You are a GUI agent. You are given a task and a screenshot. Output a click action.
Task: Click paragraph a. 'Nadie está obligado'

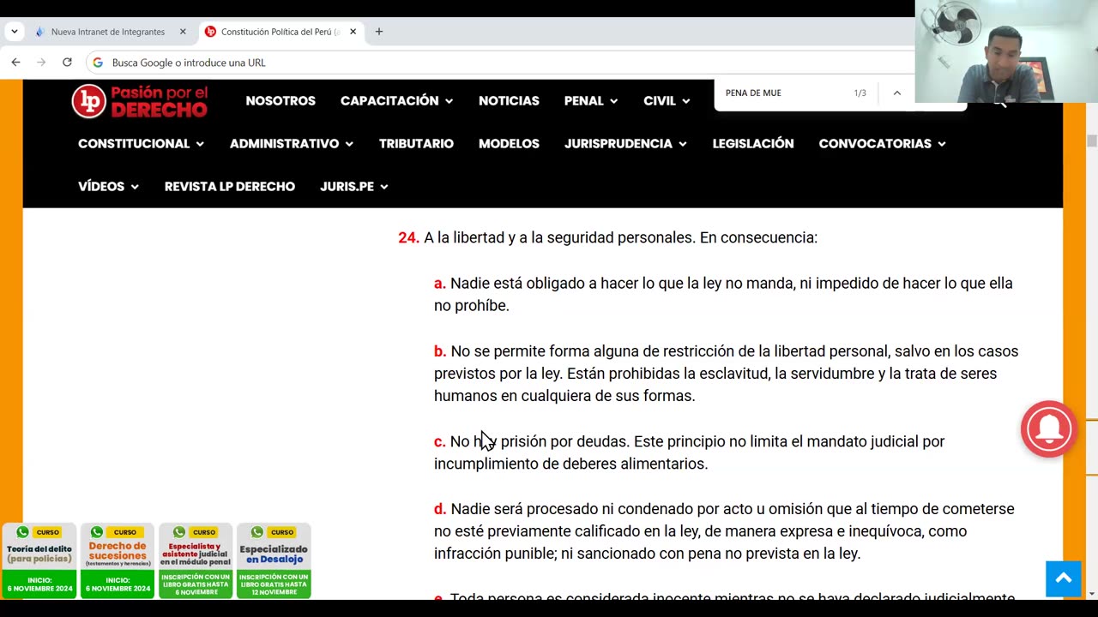(x=723, y=294)
